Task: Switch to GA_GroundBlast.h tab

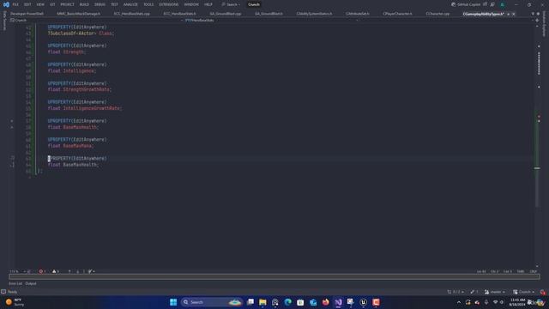Action: tap(268, 14)
